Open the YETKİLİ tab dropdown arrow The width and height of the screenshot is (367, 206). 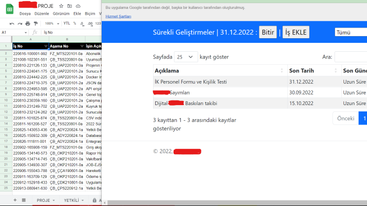pos(82,200)
